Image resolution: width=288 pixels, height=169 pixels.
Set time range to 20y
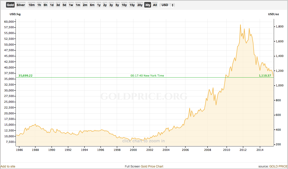pyautogui.click(x=140, y=5)
